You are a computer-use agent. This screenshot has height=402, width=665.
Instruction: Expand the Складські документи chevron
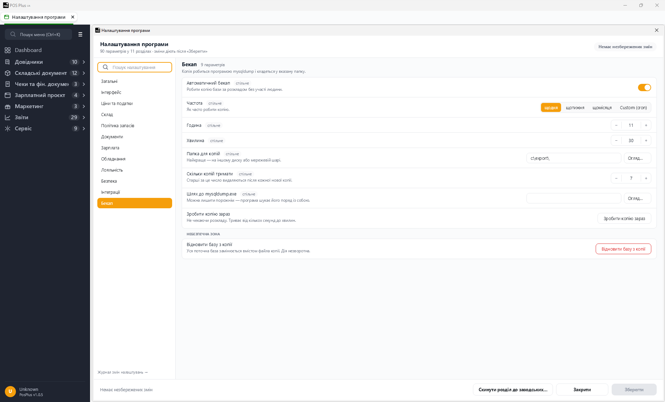(x=84, y=73)
